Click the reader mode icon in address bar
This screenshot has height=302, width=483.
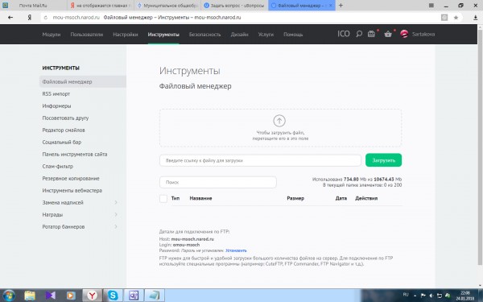coord(444,18)
